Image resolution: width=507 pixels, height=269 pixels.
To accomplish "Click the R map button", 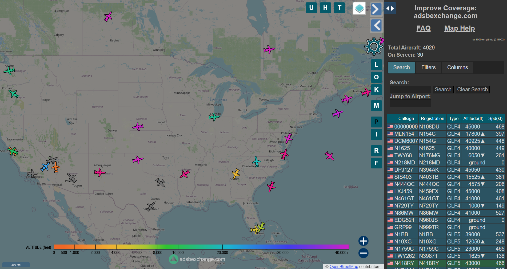I will coord(376,151).
